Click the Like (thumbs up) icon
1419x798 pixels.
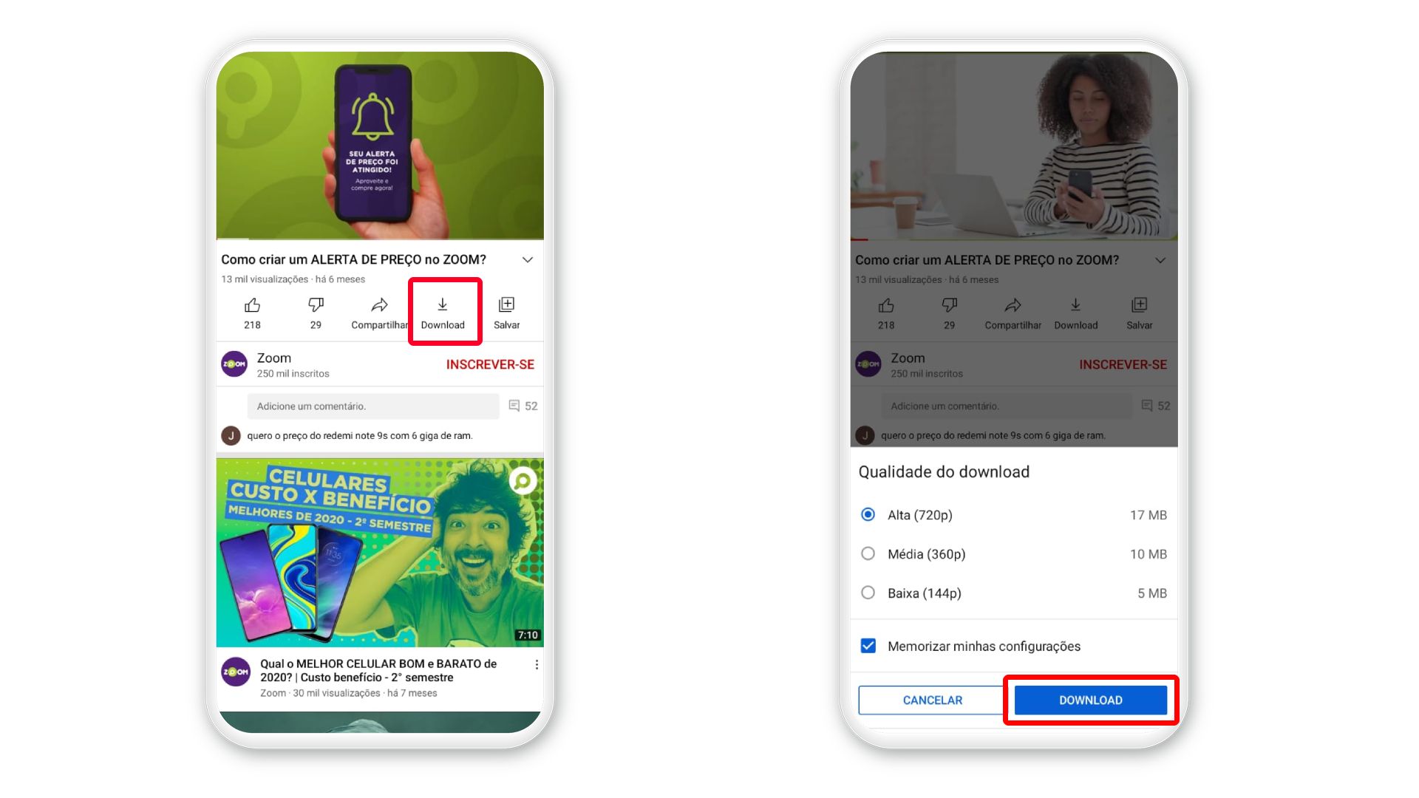click(251, 304)
